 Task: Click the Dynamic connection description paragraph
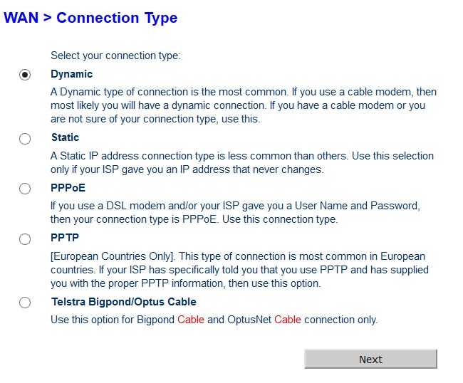click(x=244, y=105)
